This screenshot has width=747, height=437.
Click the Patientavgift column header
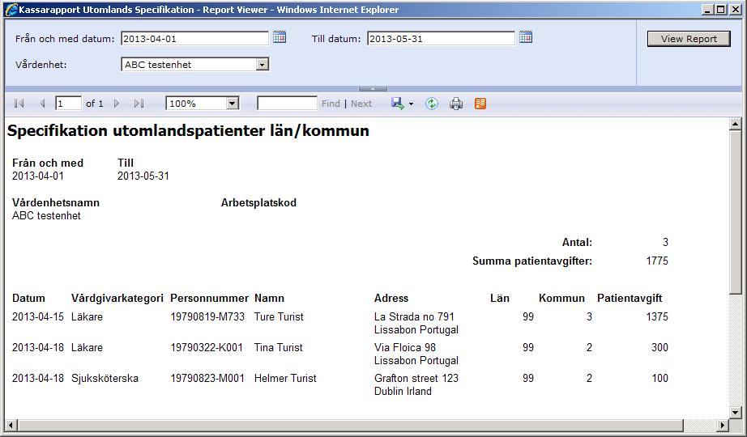[630, 298]
